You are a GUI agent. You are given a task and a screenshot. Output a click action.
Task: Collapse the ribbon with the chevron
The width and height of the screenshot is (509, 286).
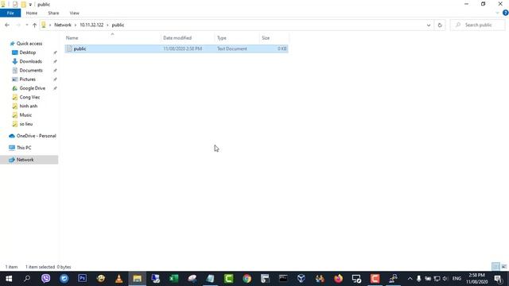(497, 13)
